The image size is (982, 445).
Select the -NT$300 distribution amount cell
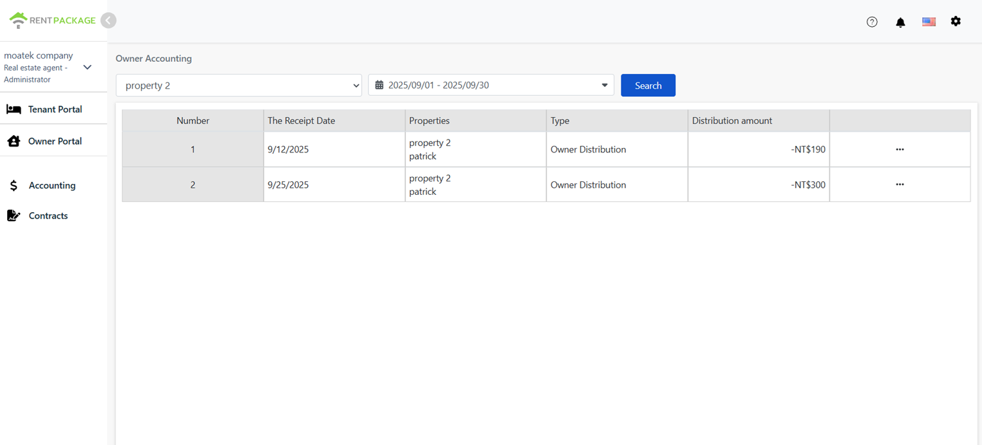click(x=808, y=185)
